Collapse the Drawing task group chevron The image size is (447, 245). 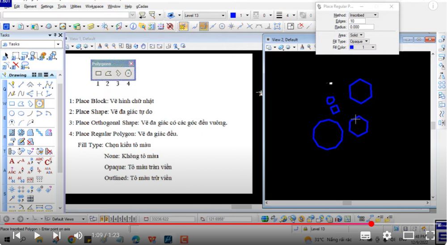click(52, 75)
